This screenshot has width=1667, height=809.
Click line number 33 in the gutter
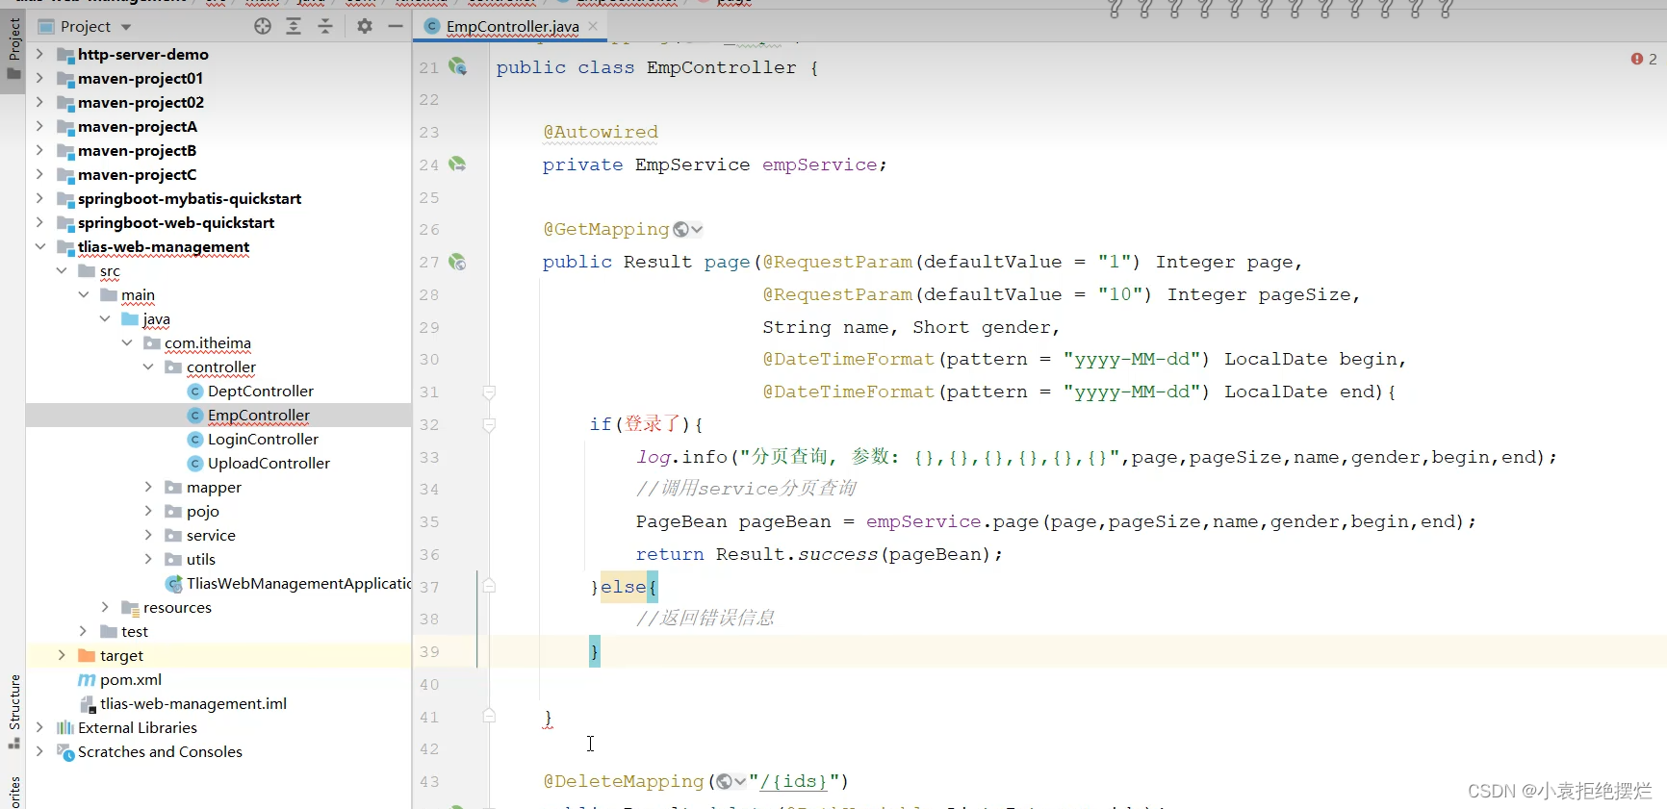[x=429, y=457]
